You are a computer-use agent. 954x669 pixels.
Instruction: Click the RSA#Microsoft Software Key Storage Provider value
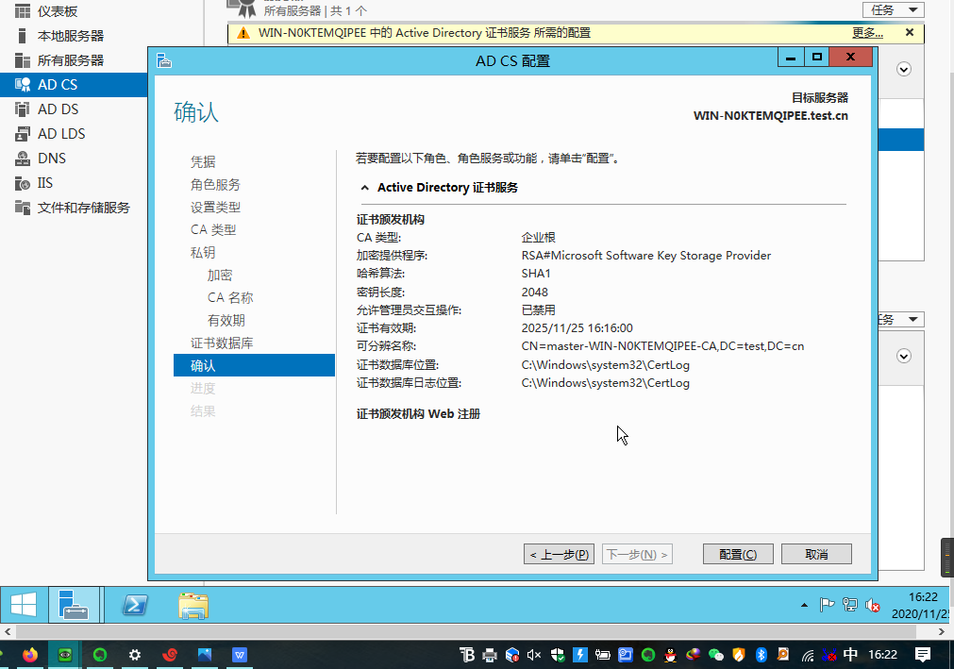pyautogui.click(x=646, y=256)
